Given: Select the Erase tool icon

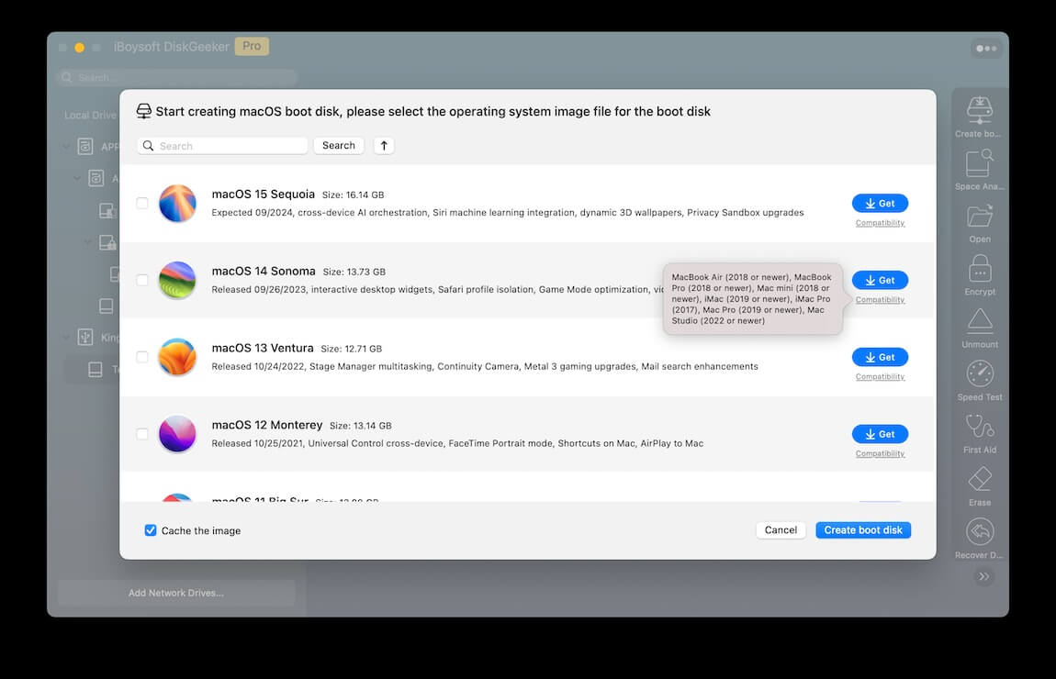Looking at the screenshot, I should [x=980, y=479].
